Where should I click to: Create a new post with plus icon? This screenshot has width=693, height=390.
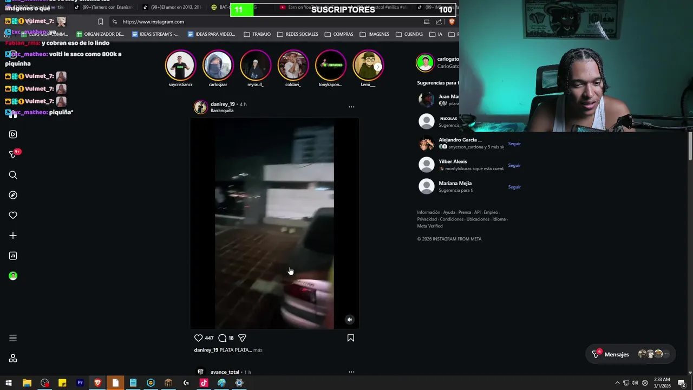(x=13, y=236)
